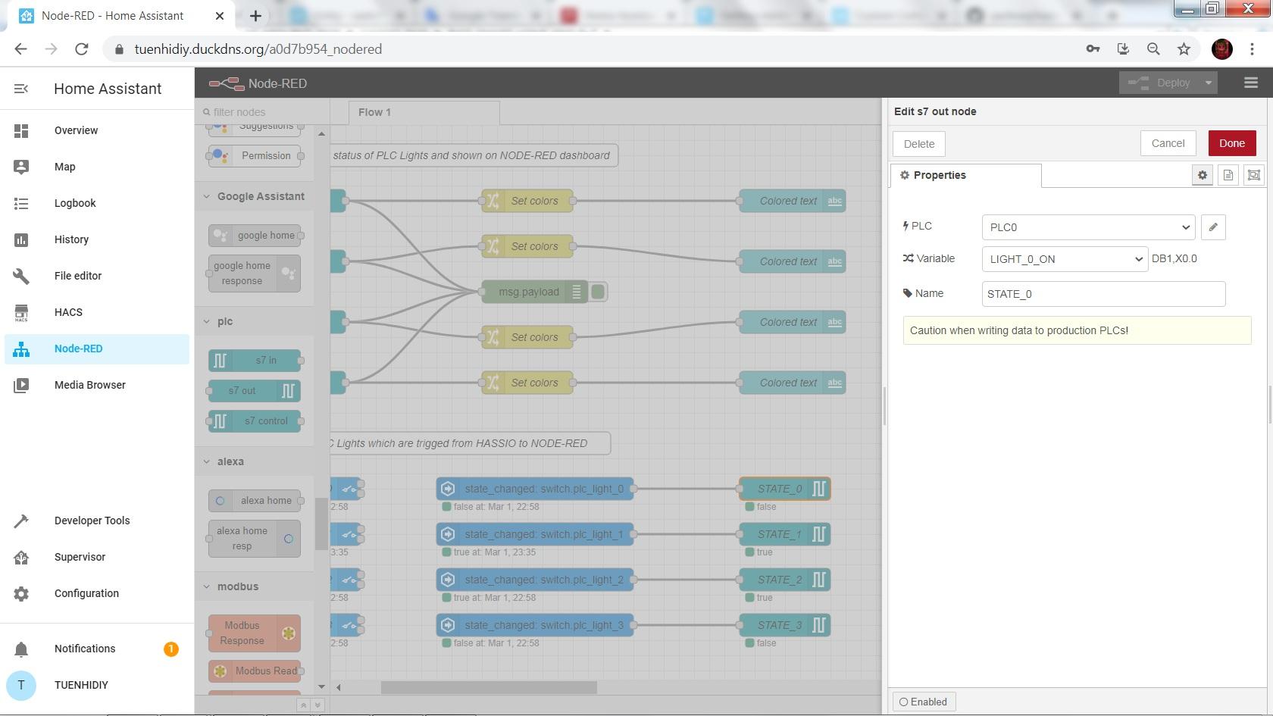
Task: Collapse the plc palette section
Action: [206, 321]
